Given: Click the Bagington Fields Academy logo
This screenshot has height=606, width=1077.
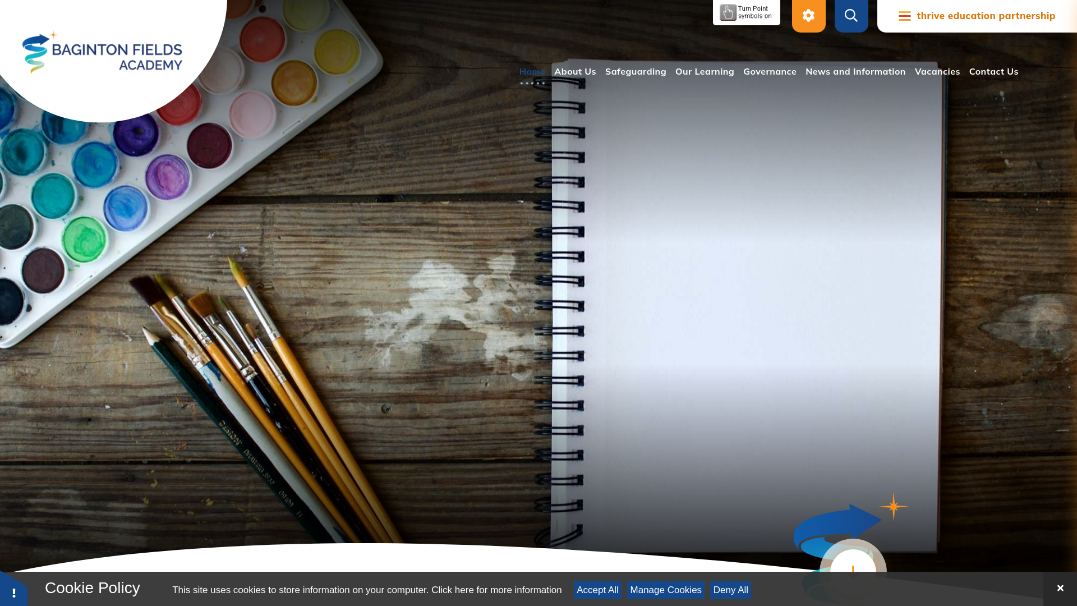Looking at the screenshot, I should [x=102, y=52].
